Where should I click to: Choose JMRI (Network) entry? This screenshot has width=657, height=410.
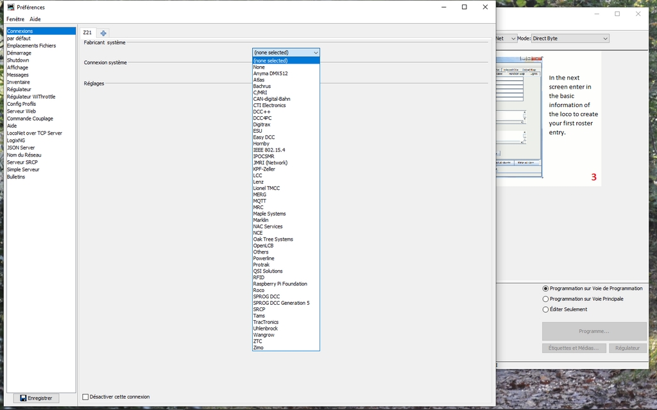click(x=286, y=163)
